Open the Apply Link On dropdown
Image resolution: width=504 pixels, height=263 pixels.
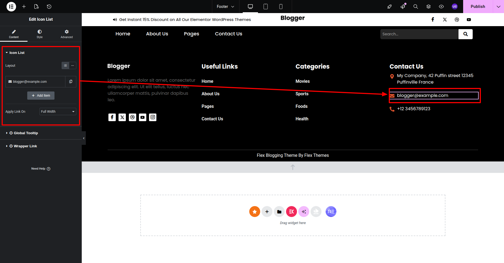[58, 112]
